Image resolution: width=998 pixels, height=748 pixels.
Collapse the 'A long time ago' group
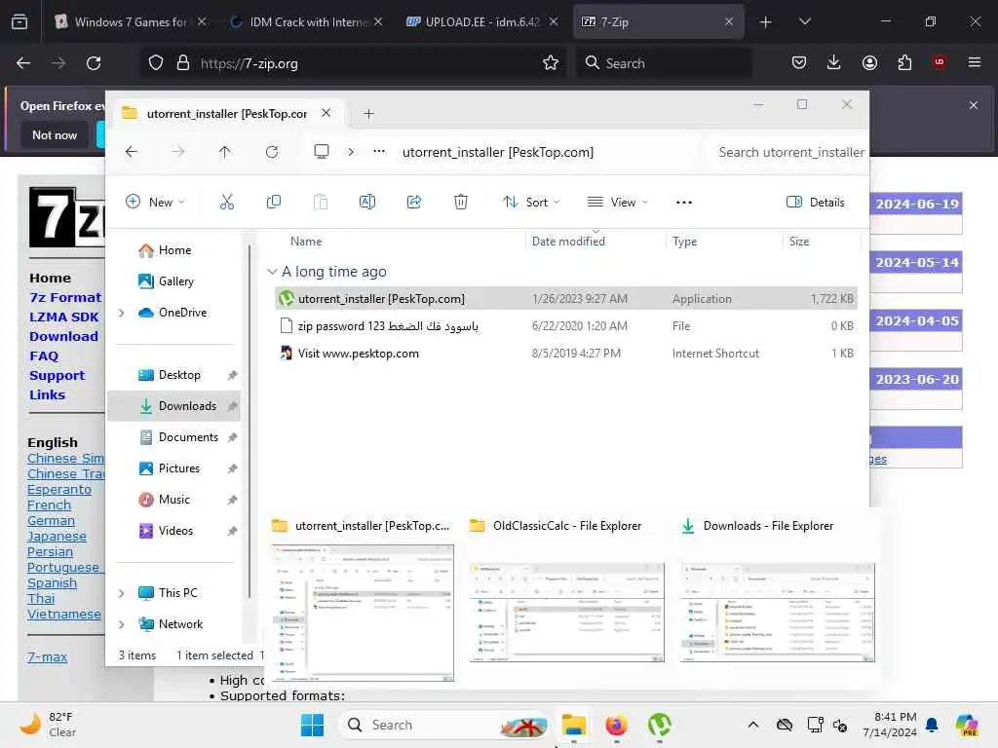273,272
